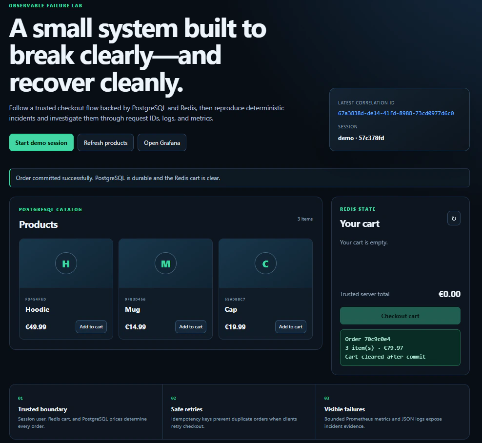Screen dimensions: 482x443
Task: Open the Safe retries info card
Action: [239, 412]
